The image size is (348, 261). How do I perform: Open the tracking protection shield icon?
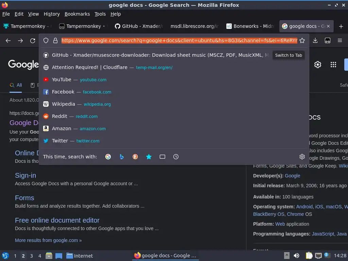click(x=46, y=41)
